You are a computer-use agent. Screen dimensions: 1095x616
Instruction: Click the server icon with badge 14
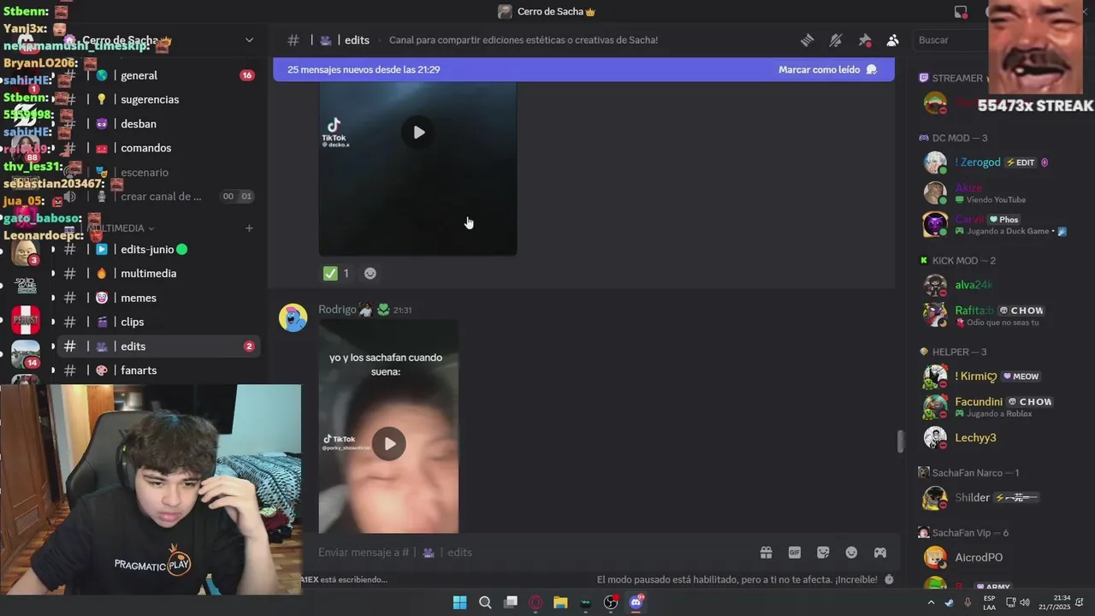(x=25, y=353)
